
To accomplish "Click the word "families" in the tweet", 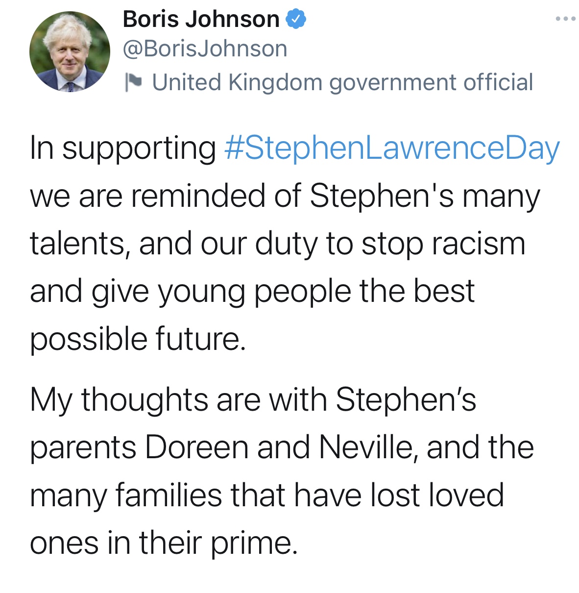I will (169, 494).
